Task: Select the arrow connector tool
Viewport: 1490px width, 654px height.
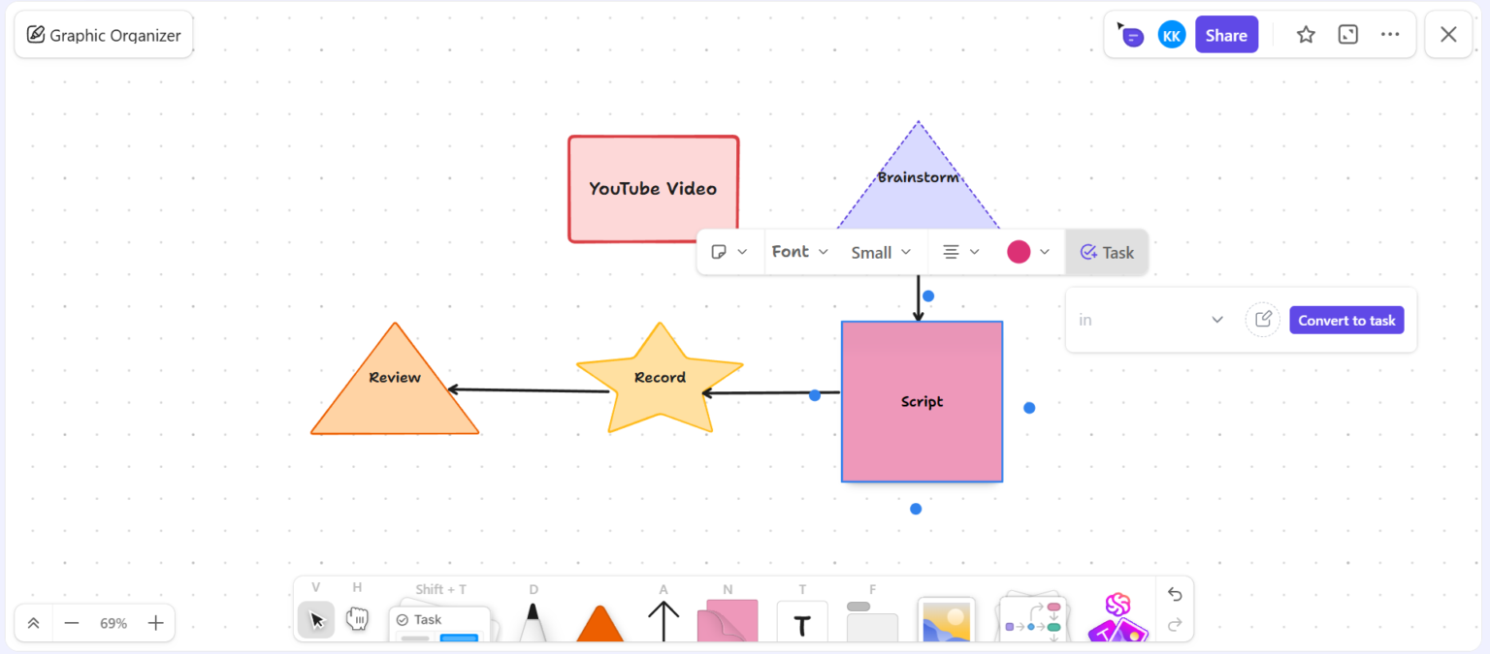Action: coord(664,618)
